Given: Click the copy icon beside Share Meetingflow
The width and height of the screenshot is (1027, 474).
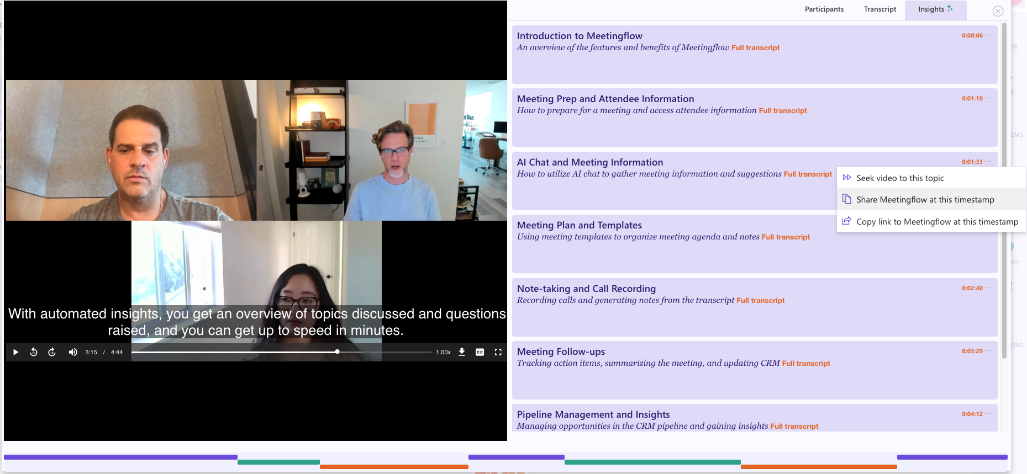Looking at the screenshot, I should [x=846, y=199].
